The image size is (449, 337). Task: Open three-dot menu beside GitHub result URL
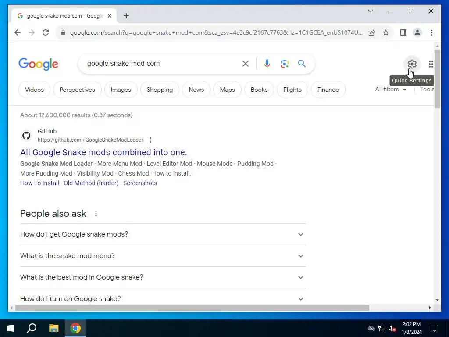pos(150,140)
